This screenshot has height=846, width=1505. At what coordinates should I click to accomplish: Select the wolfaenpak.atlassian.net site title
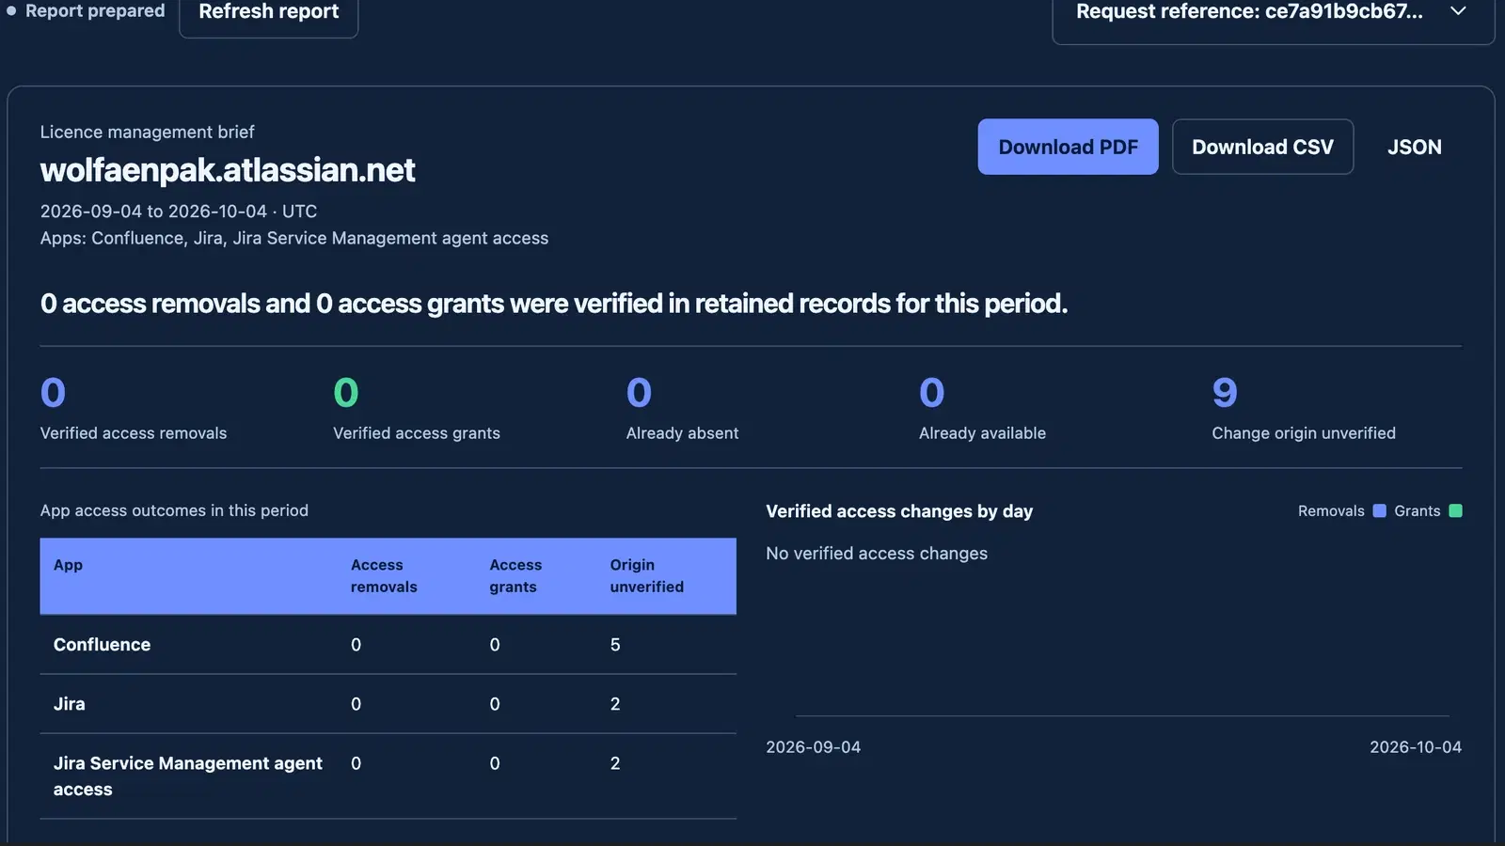click(228, 170)
